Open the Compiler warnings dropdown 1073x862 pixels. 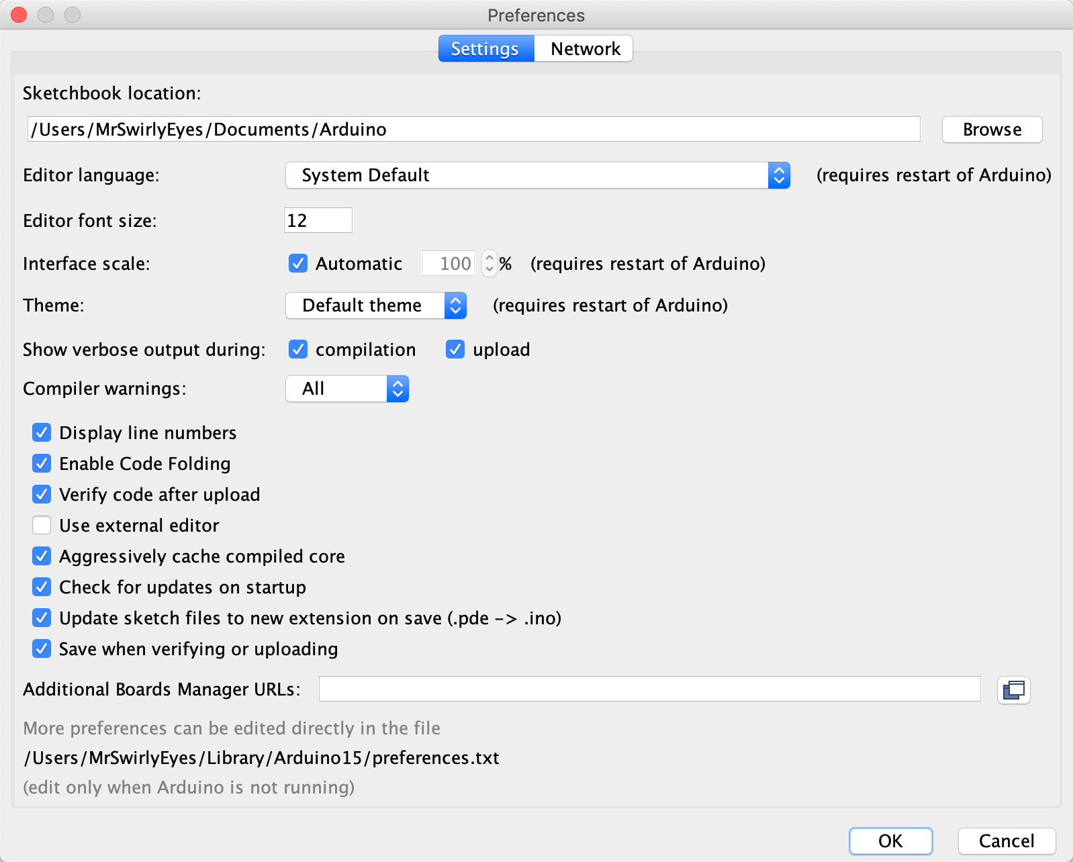pyautogui.click(x=346, y=389)
